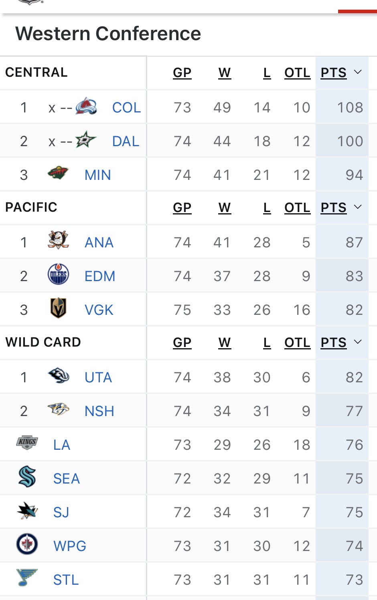The width and height of the screenshot is (377, 600).
Task: Toggle Central PTS sort chevron
Action: tap(358, 72)
